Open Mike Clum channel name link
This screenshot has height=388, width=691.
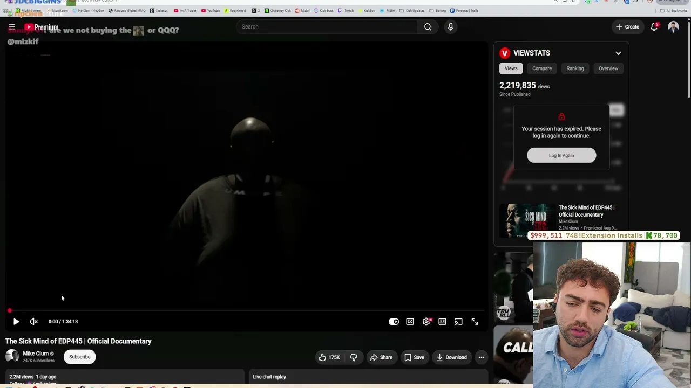36,354
